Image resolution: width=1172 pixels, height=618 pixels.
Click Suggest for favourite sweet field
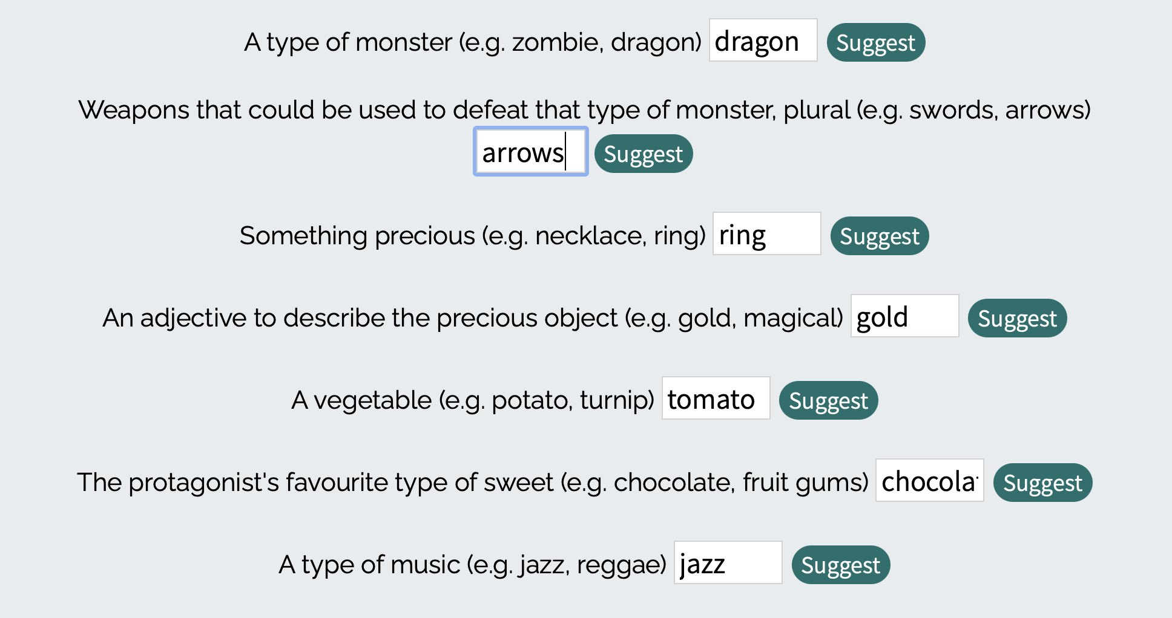click(x=1042, y=483)
